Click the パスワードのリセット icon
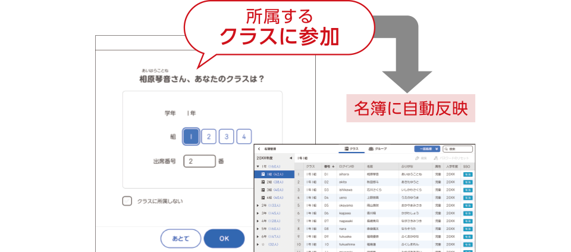This screenshot has height=252, width=571. coord(435,158)
